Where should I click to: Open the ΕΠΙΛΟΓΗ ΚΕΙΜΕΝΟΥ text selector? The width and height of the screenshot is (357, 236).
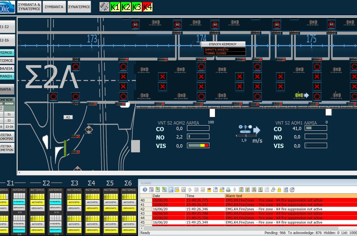(x=223, y=44)
